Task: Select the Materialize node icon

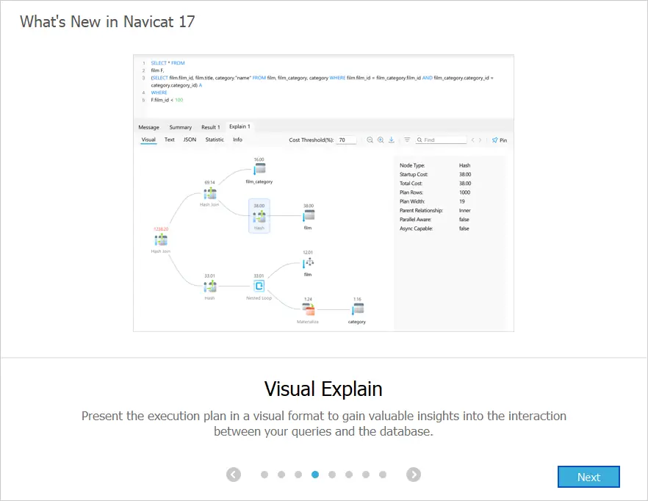Action: coord(309,309)
